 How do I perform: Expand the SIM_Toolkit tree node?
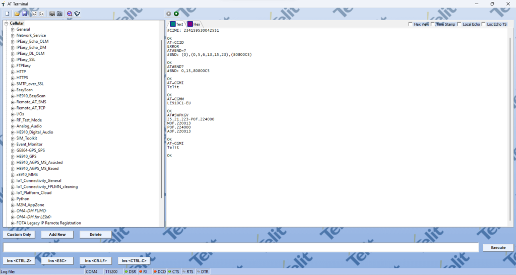(x=13, y=139)
